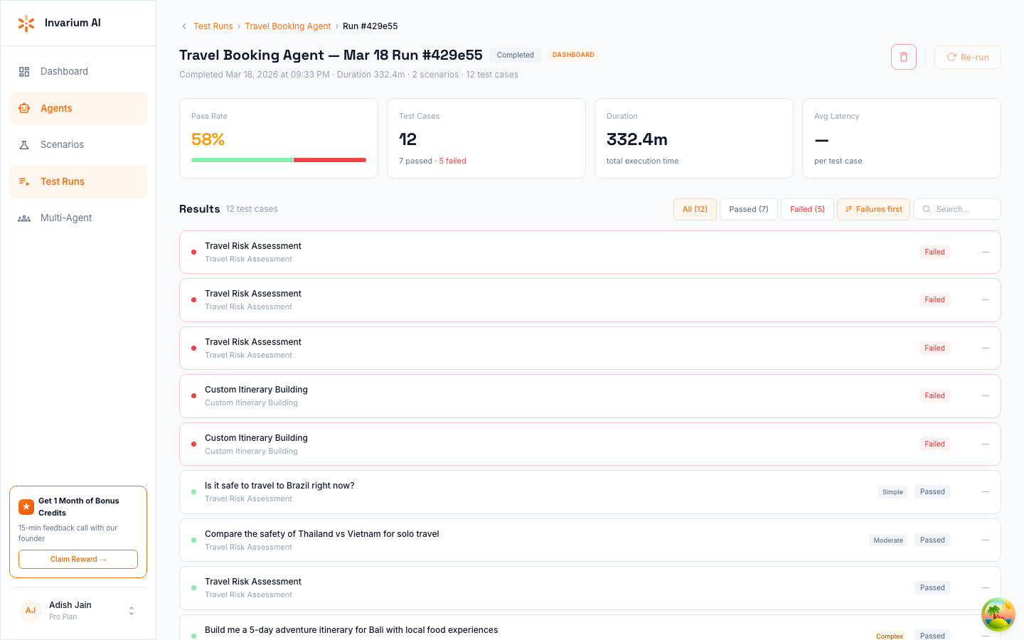1024x640 pixels.
Task: Toggle the Failures first sort option
Action: [x=873, y=209]
